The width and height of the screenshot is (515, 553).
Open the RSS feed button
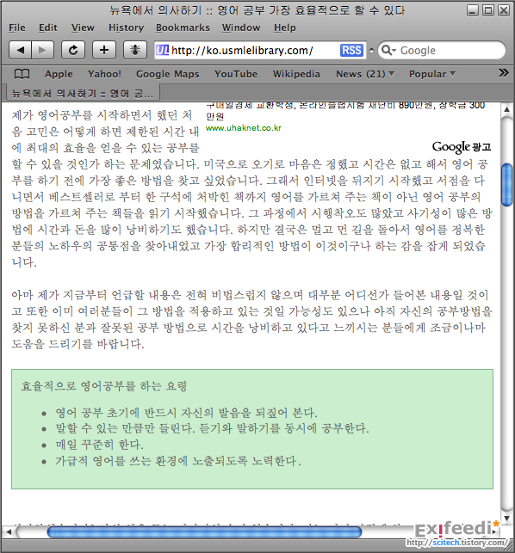(351, 51)
